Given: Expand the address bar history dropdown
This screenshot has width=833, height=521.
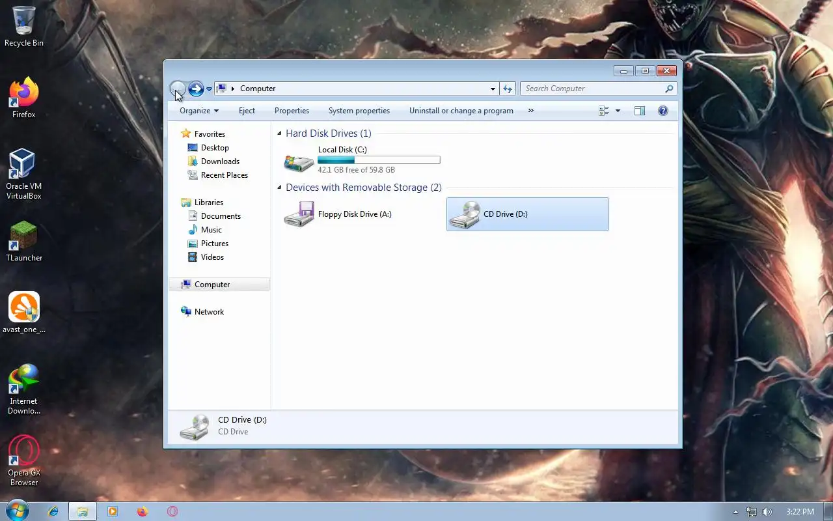Looking at the screenshot, I should point(493,89).
